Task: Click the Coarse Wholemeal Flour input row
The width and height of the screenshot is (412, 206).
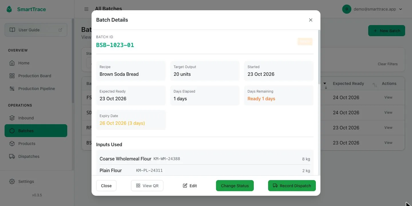Action: [x=205, y=159]
